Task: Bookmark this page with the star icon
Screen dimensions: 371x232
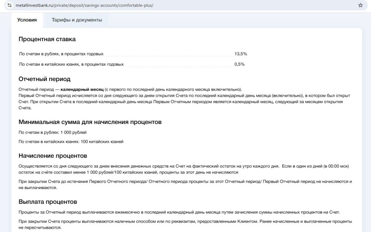Action: click(360, 5)
